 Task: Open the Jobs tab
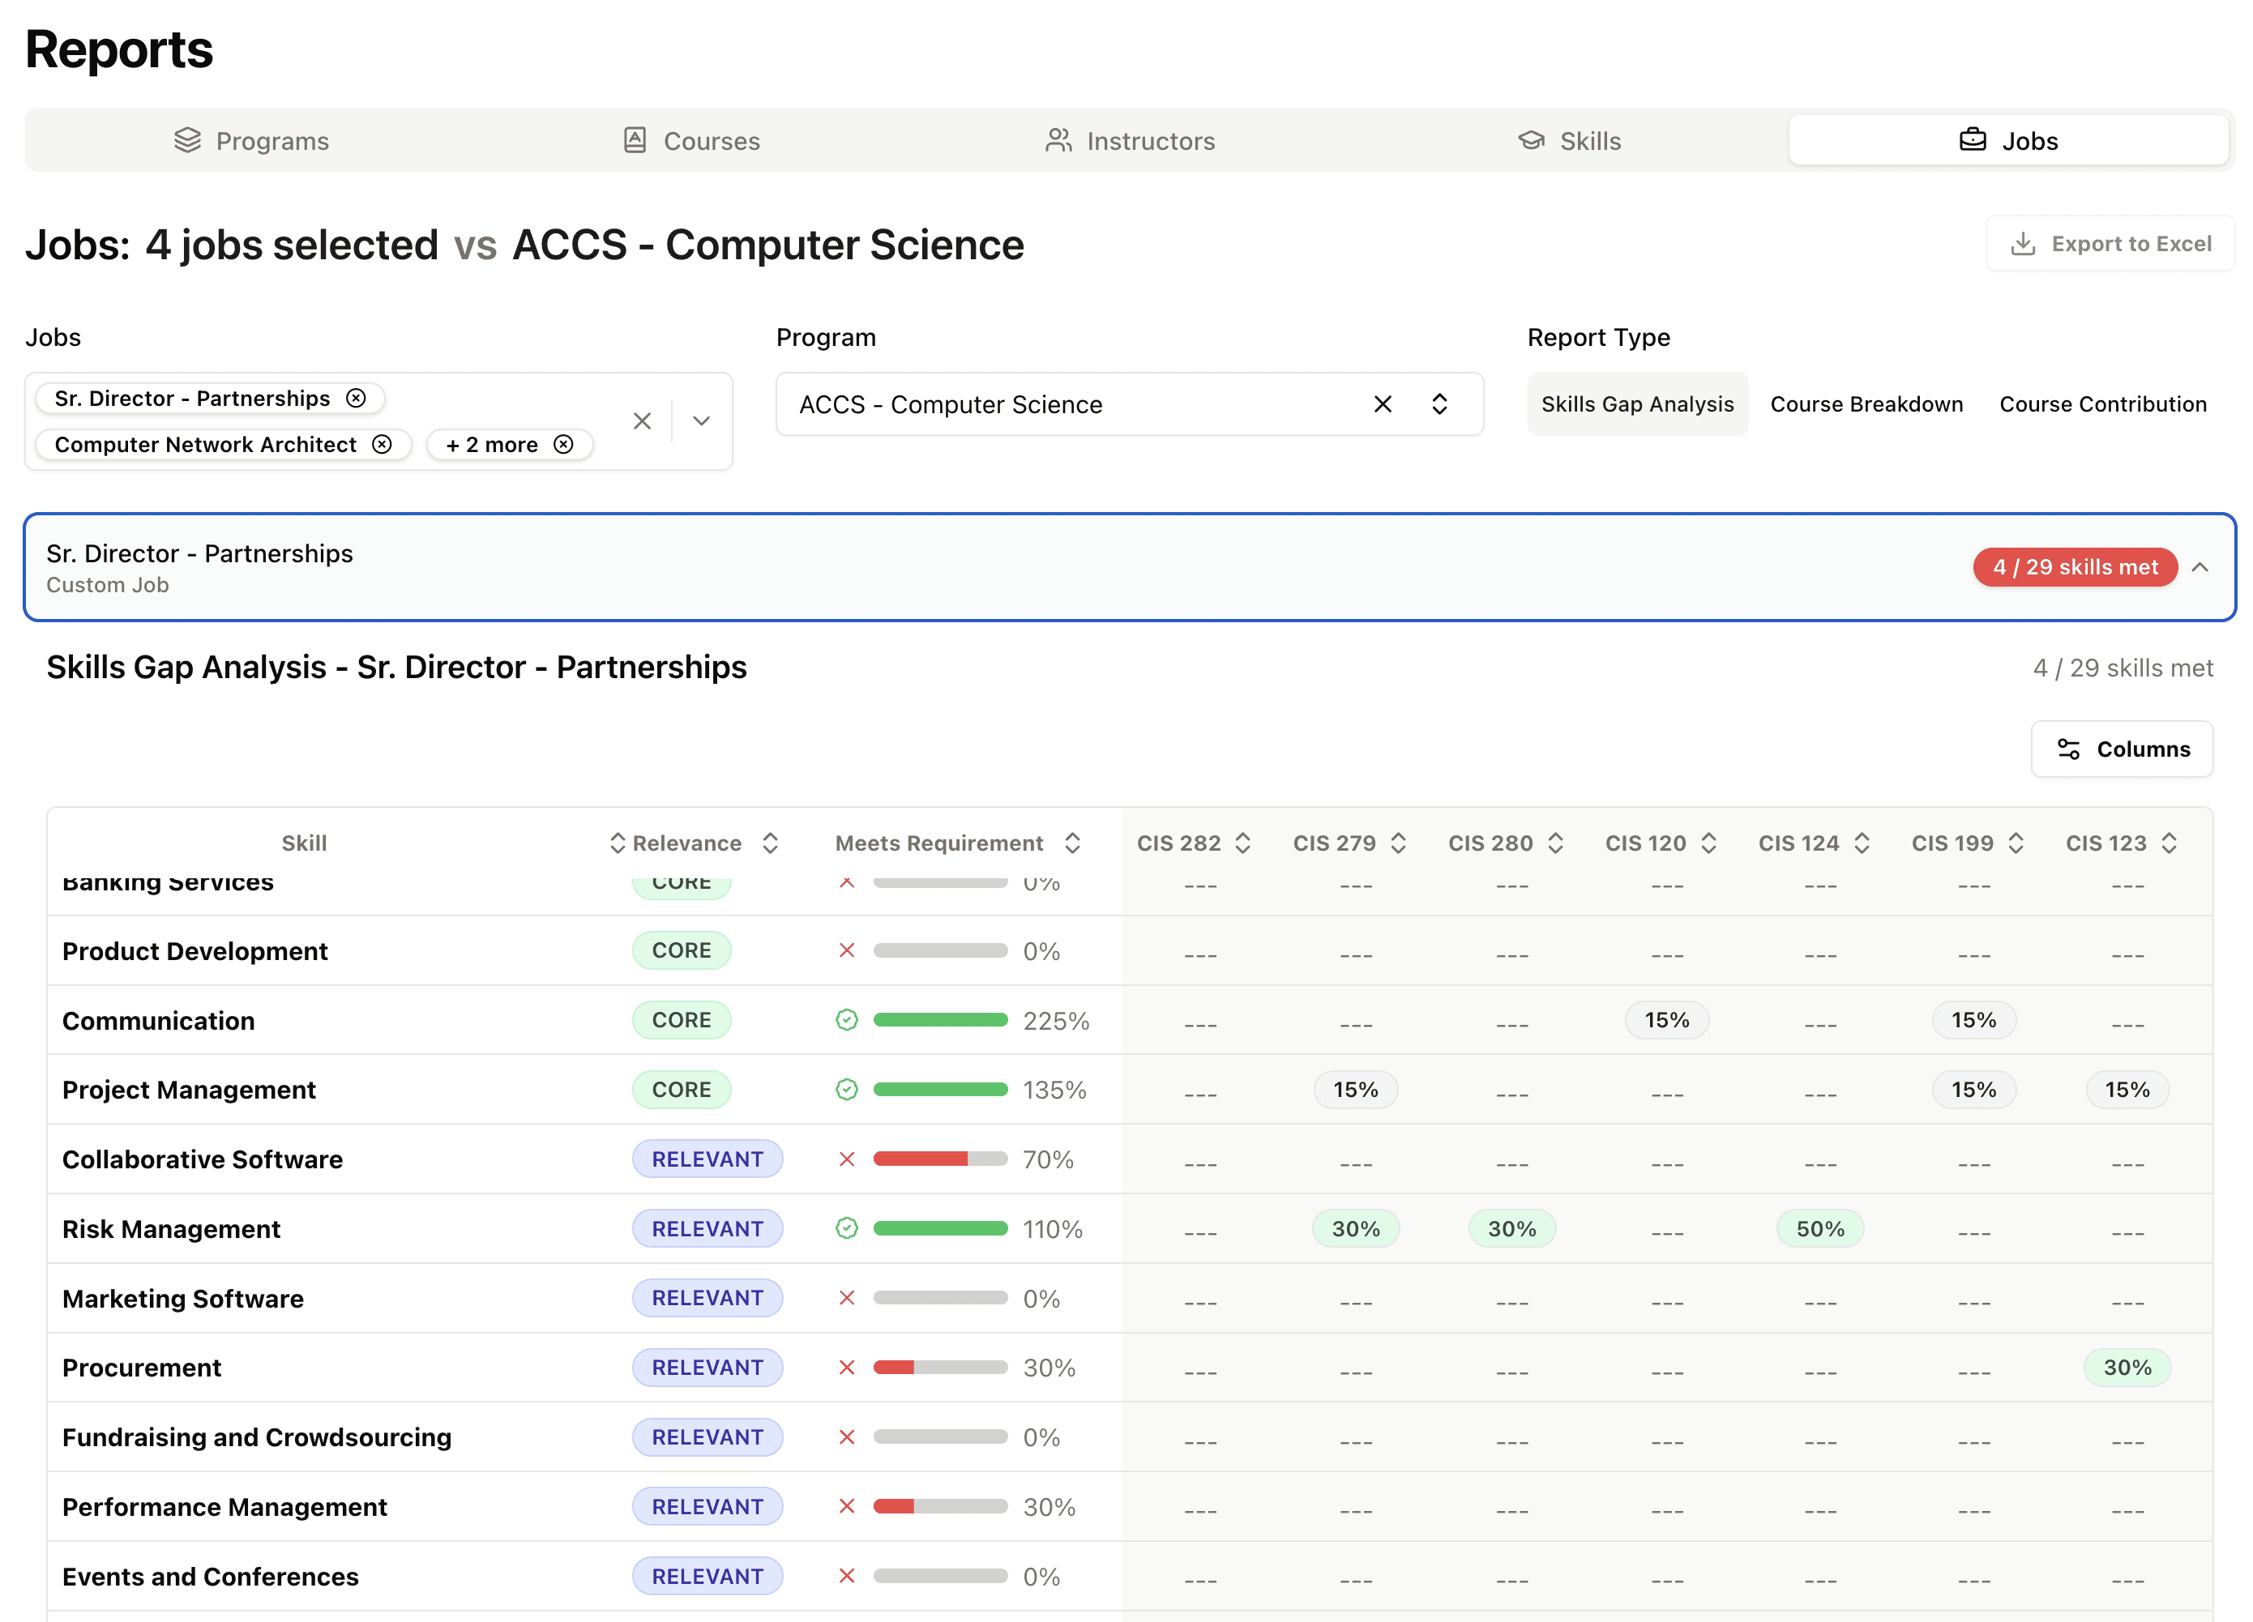[x=2008, y=141]
